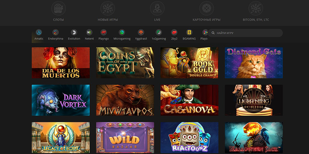The height and width of the screenshot is (154, 309).
Task: Filter by Amatic provider icon
Action: [39, 32]
